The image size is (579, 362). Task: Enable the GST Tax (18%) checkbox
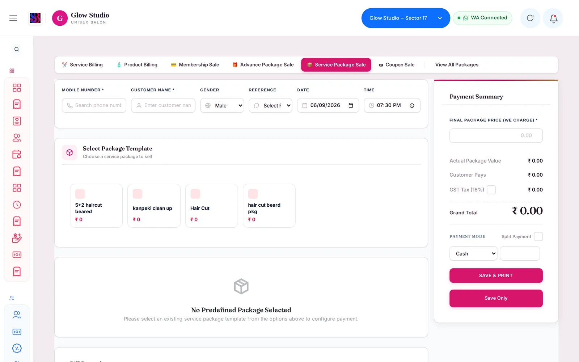coord(491,190)
